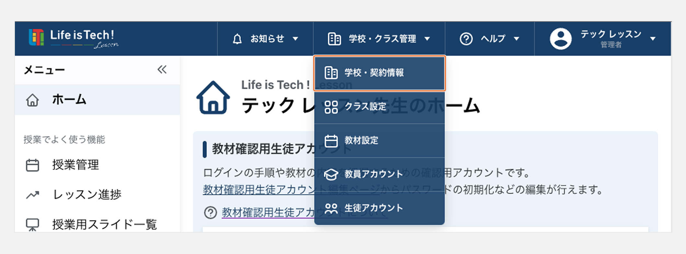Click the calendar icon next to 教材設定
The height and width of the screenshot is (254, 686).
point(331,141)
